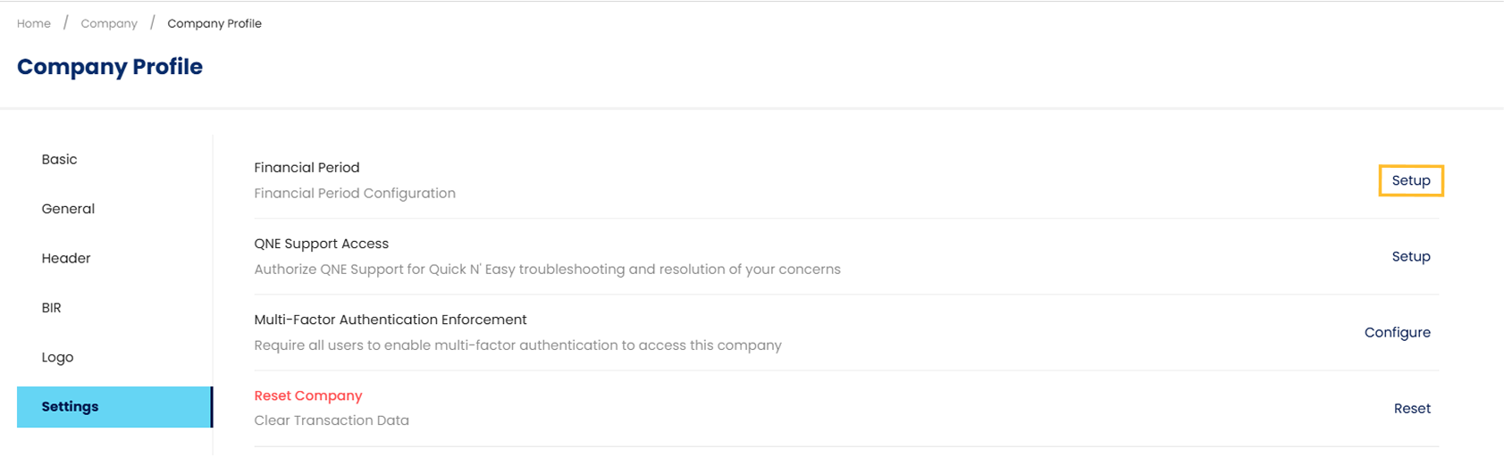Viewport: 1504px width, 457px height.
Task: Configure Multi-Factor Authentication Enforcement
Action: coord(1397,333)
